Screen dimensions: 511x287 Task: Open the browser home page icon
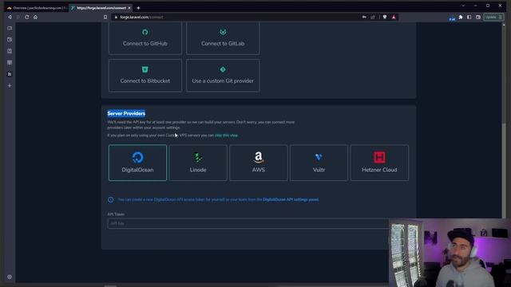35,17
